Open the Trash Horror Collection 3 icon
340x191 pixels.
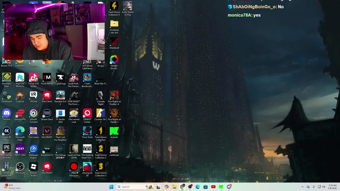point(101,169)
